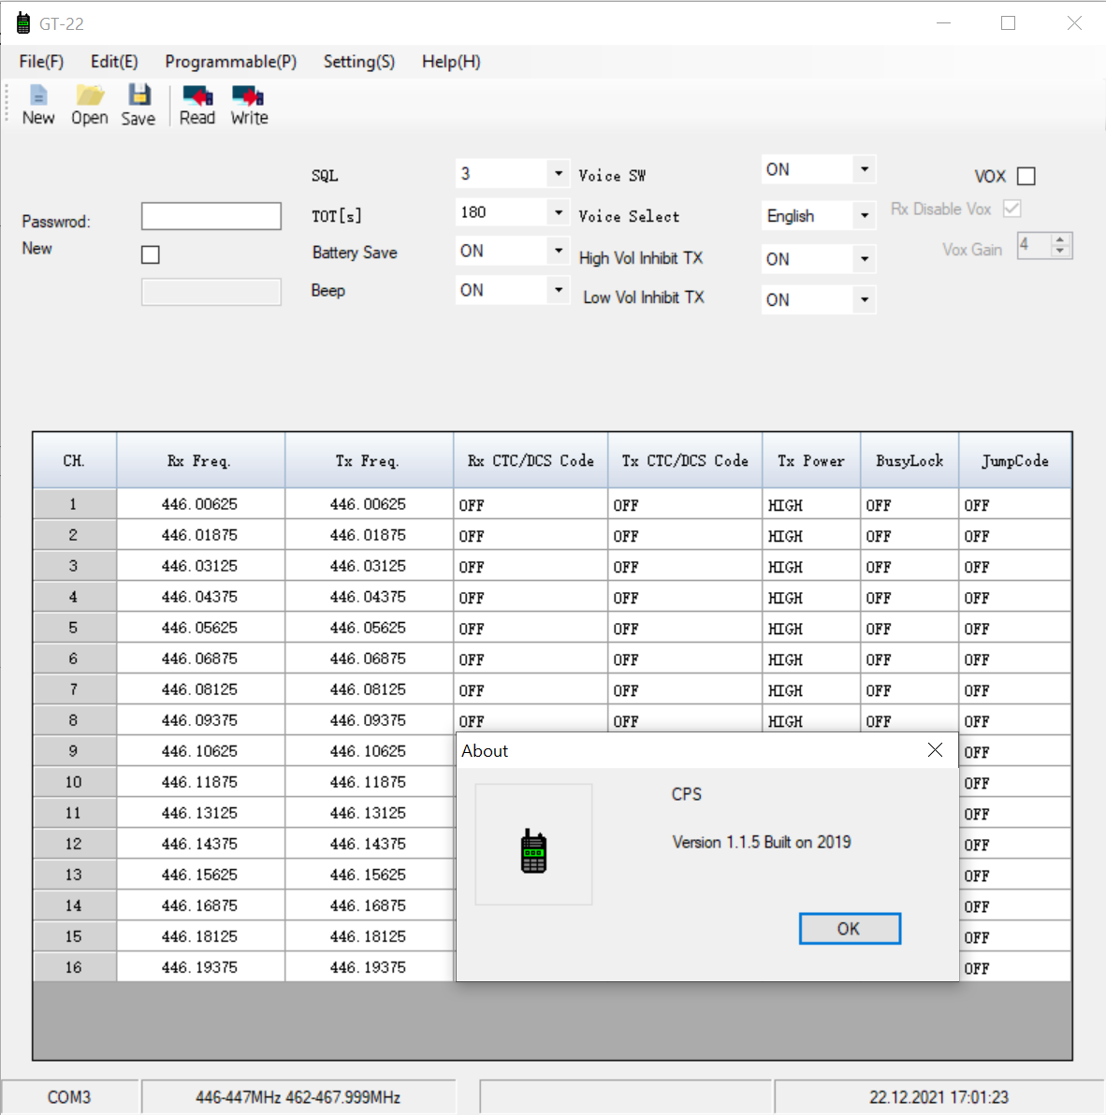
Task: Click Tx Power HIGH cell for channel 8
Action: click(811, 719)
